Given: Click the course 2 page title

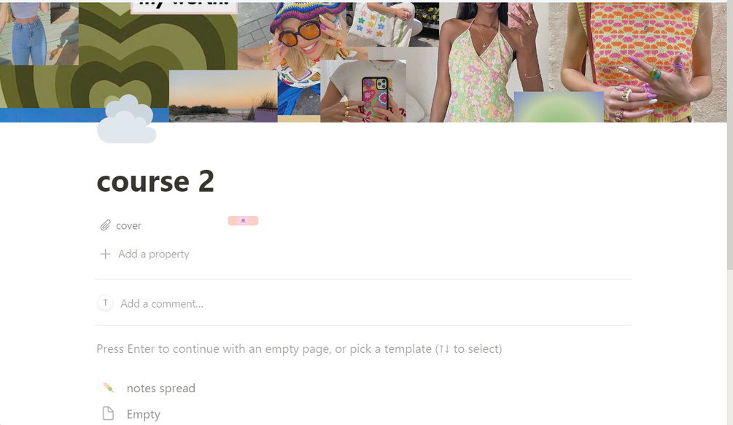Looking at the screenshot, I should [x=155, y=182].
